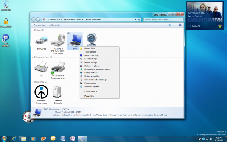227x142 pixels.
Task: Launch Internet Explorer from taskbar
Action: point(14,139)
